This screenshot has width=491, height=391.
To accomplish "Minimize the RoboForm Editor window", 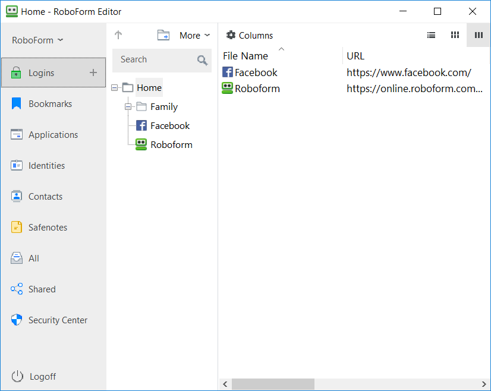I will [403, 11].
